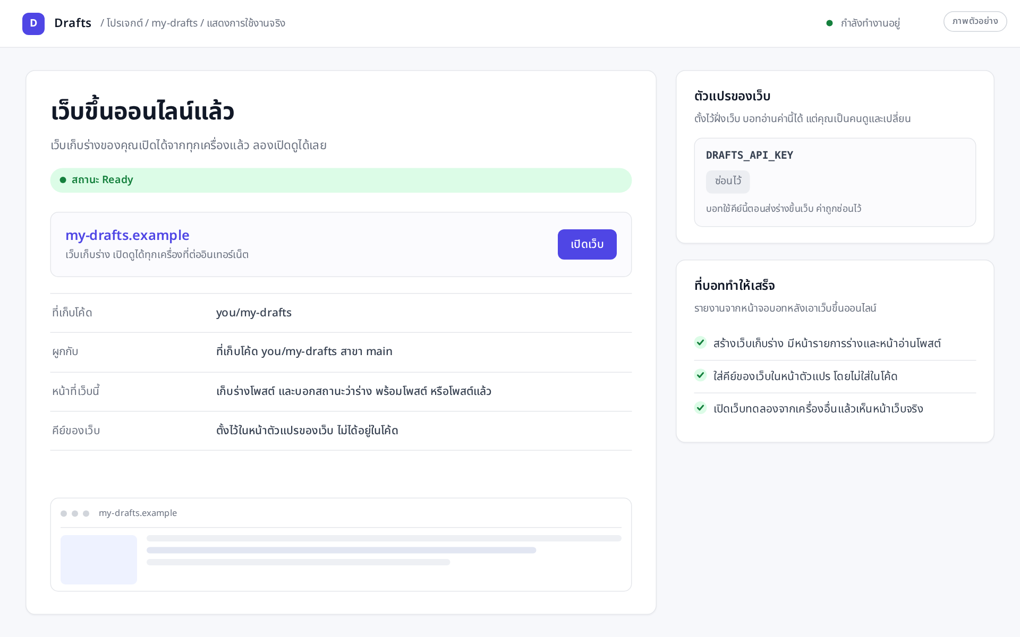Click the preview image placeholder thumbnail

click(x=99, y=559)
